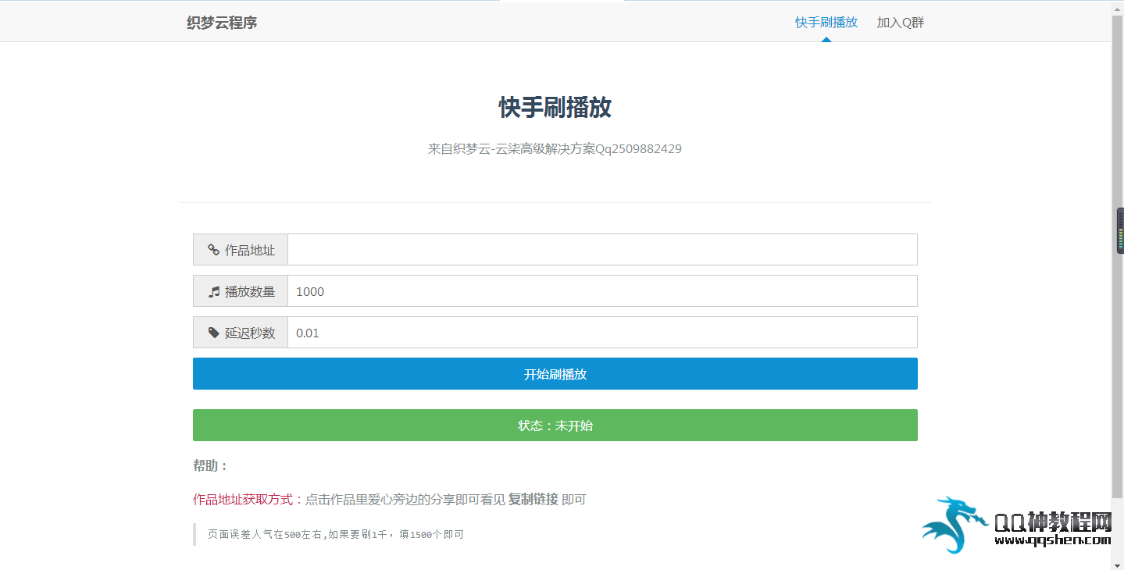Focus the 播放数量 field showing 1000

coord(602,291)
